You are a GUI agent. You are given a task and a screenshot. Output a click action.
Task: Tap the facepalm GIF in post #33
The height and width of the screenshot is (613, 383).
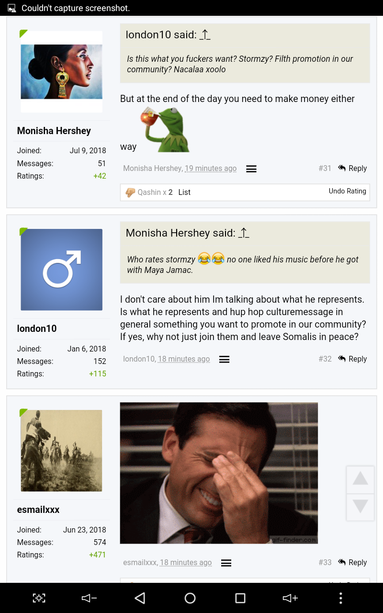pyautogui.click(x=219, y=473)
